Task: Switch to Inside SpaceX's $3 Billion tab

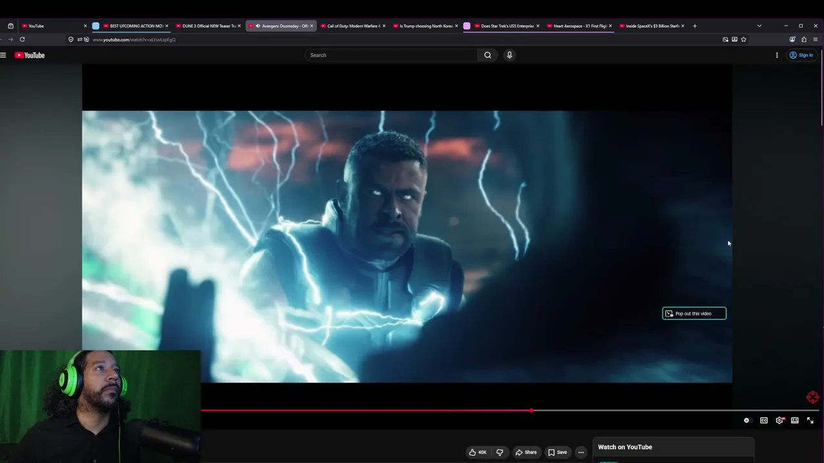Action: pyautogui.click(x=650, y=26)
